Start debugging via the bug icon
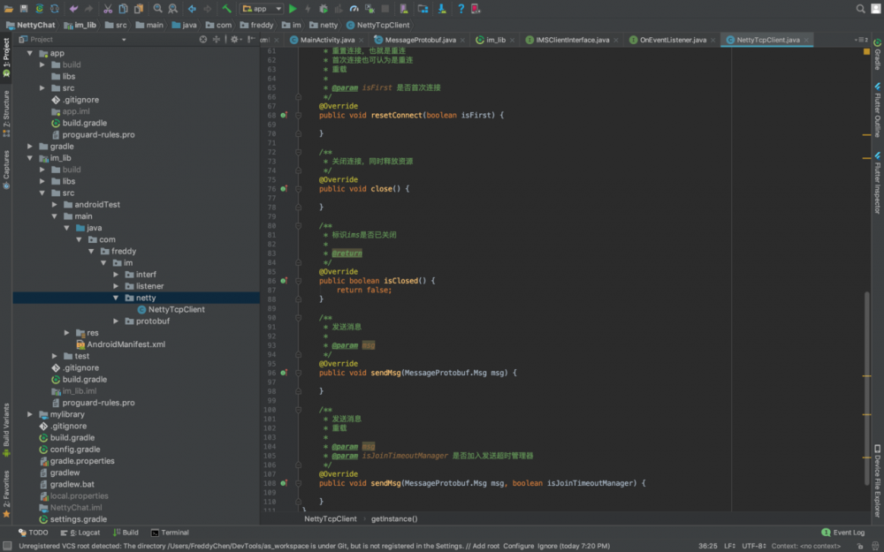This screenshot has width=884, height=552. tap(324, 7)
